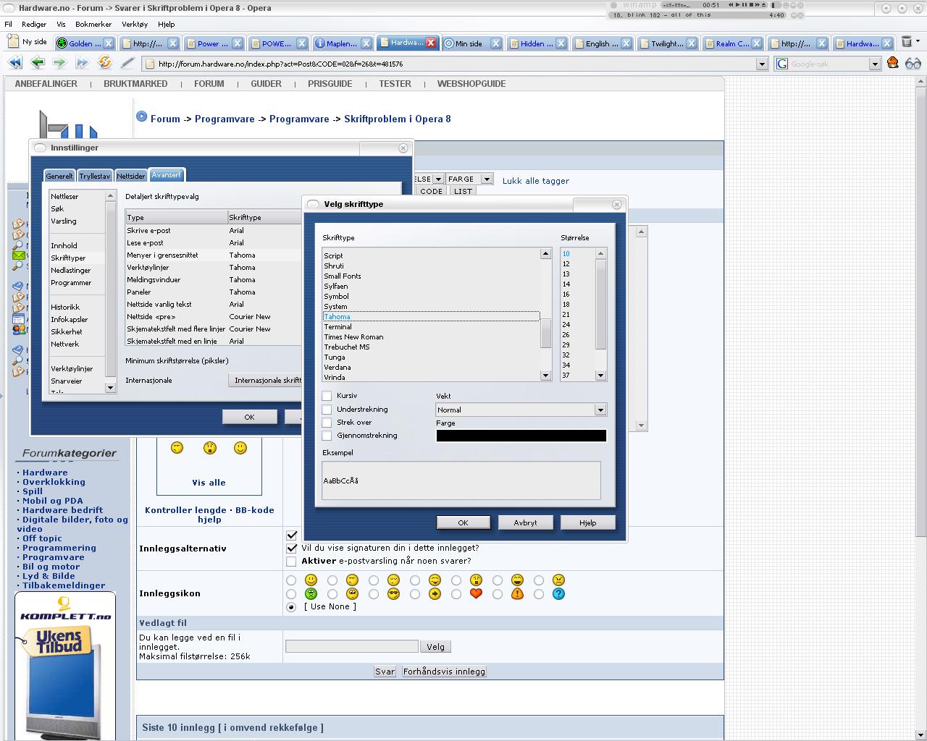
Task: Switch to Tryllestav settings tab
Action: coord(95,176)
